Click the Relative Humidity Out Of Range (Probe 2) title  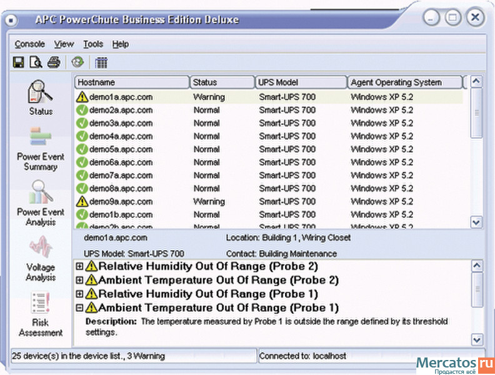(208, 266)
